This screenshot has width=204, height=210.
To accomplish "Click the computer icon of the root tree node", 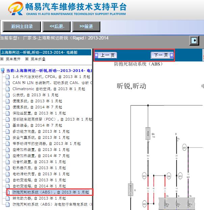I will coord(3,71).
